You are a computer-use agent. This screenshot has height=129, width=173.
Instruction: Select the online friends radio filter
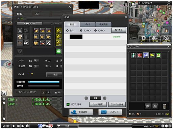pyautogui.click(x=81, y=31)
